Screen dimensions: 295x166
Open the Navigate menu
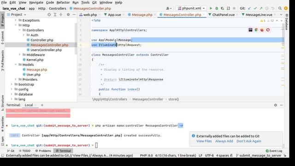(36, 2)
